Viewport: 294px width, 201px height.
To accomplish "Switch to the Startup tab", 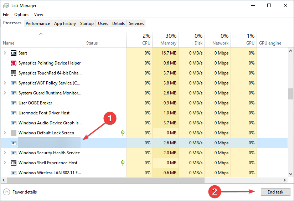I will 87,24.
